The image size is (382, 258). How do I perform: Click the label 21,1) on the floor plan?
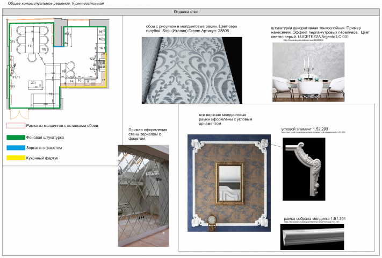[16, 77]
